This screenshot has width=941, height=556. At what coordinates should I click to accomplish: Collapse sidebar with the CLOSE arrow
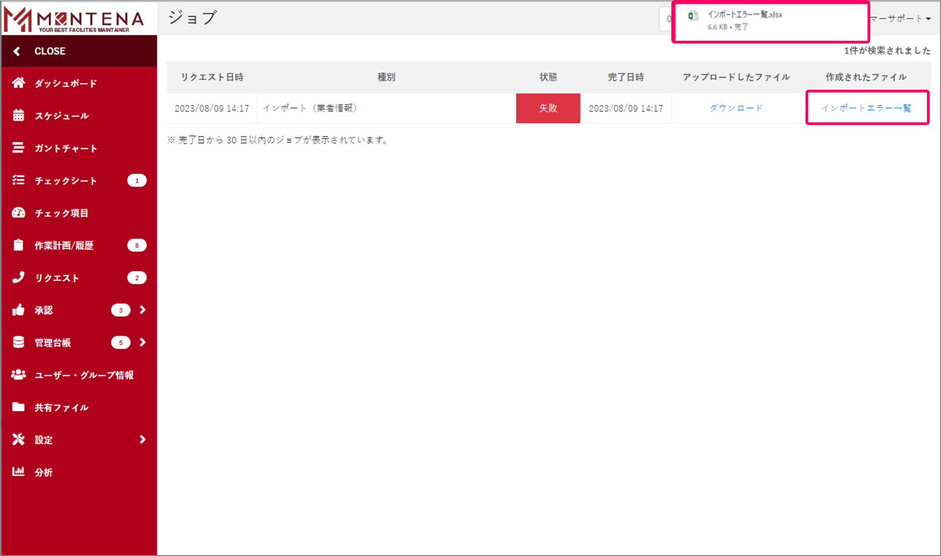coord(17,51)
